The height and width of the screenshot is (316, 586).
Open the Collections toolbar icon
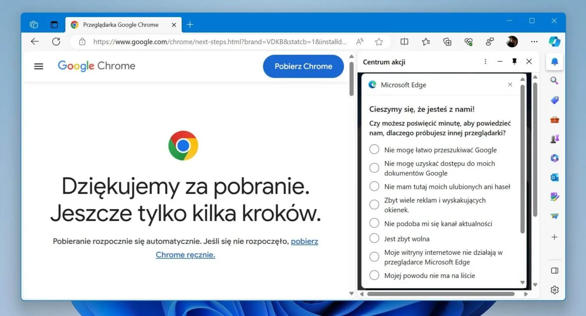[x=447, y=42]
